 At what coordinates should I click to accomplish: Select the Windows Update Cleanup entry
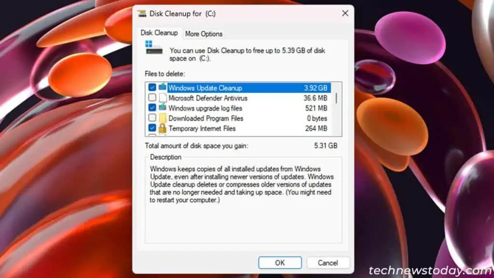click(239, 88)
